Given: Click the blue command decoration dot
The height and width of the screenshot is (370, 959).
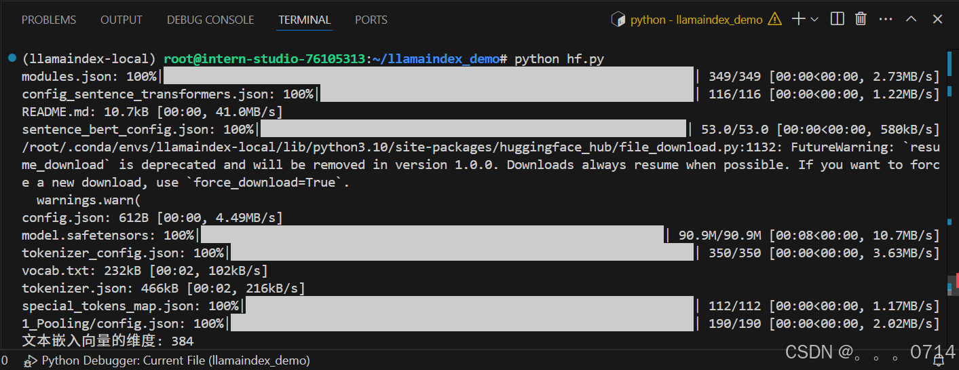Looking at the screenshot, I should (x=12, y=59).
